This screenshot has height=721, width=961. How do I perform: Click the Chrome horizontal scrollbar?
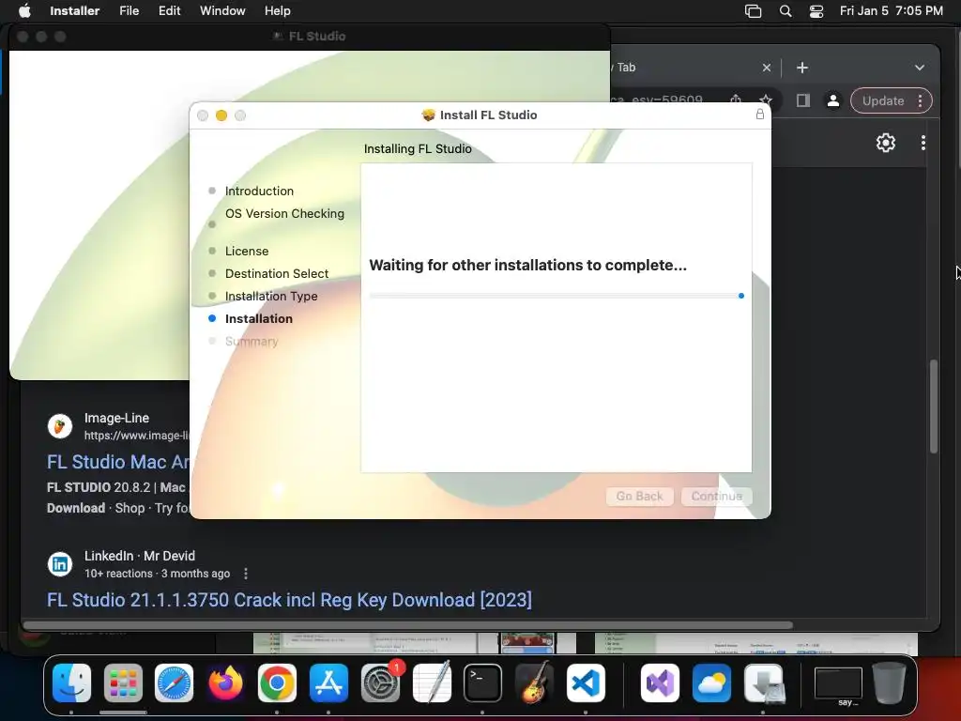pyautogui.click(x=408, y=625)
